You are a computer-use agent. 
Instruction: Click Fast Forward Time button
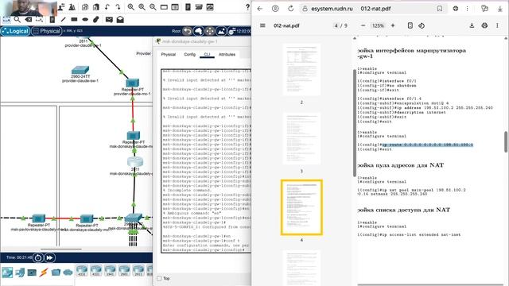click(x=49, y=257)
